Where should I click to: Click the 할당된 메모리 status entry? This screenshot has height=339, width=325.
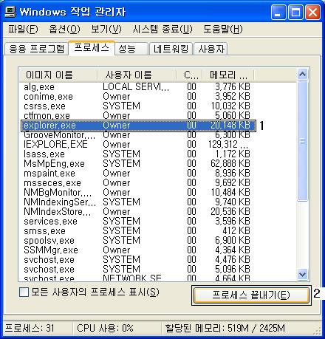(x=225, y=328)
